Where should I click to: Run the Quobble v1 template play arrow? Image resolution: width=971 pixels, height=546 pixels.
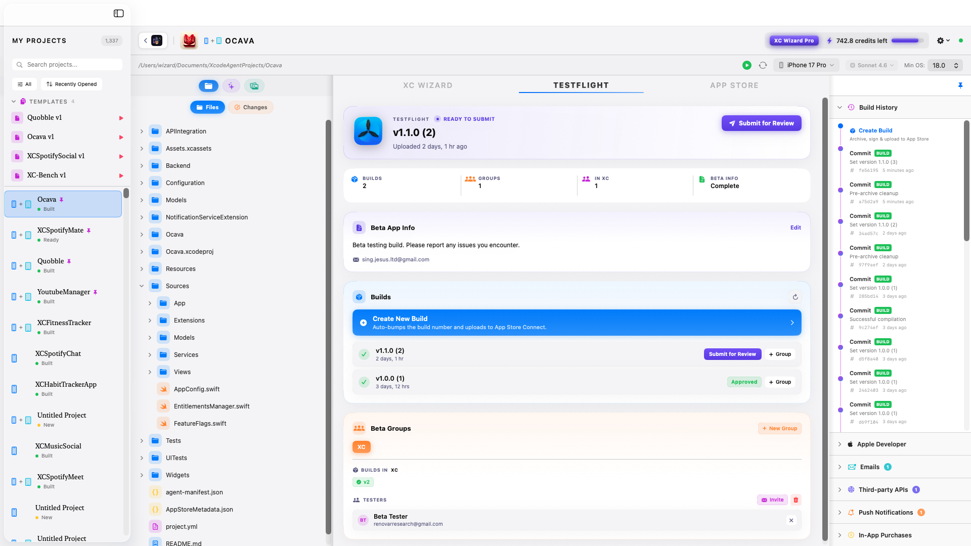[121, 118]
